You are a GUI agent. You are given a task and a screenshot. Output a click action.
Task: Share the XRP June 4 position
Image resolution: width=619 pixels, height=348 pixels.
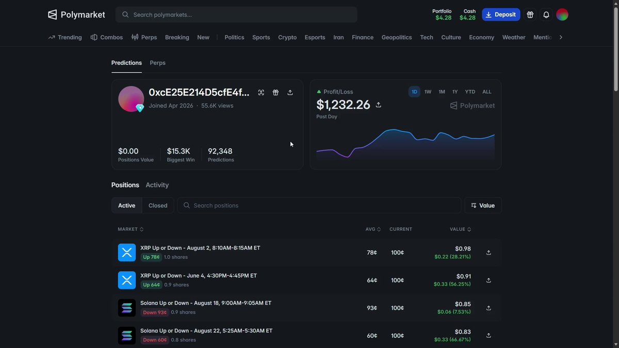pyautogui.click(x=488, y=280)
